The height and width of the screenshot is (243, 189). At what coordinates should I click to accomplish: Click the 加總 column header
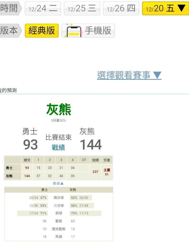(x=96, y=160)
